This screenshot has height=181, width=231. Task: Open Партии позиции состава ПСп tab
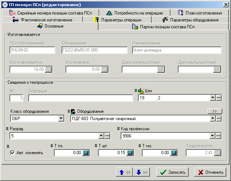164,26
